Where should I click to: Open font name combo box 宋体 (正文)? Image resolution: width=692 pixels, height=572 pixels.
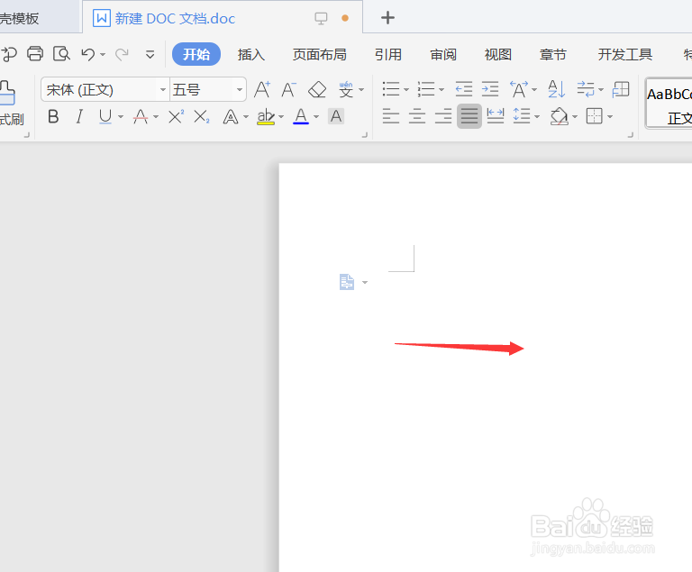click(105, 89)
